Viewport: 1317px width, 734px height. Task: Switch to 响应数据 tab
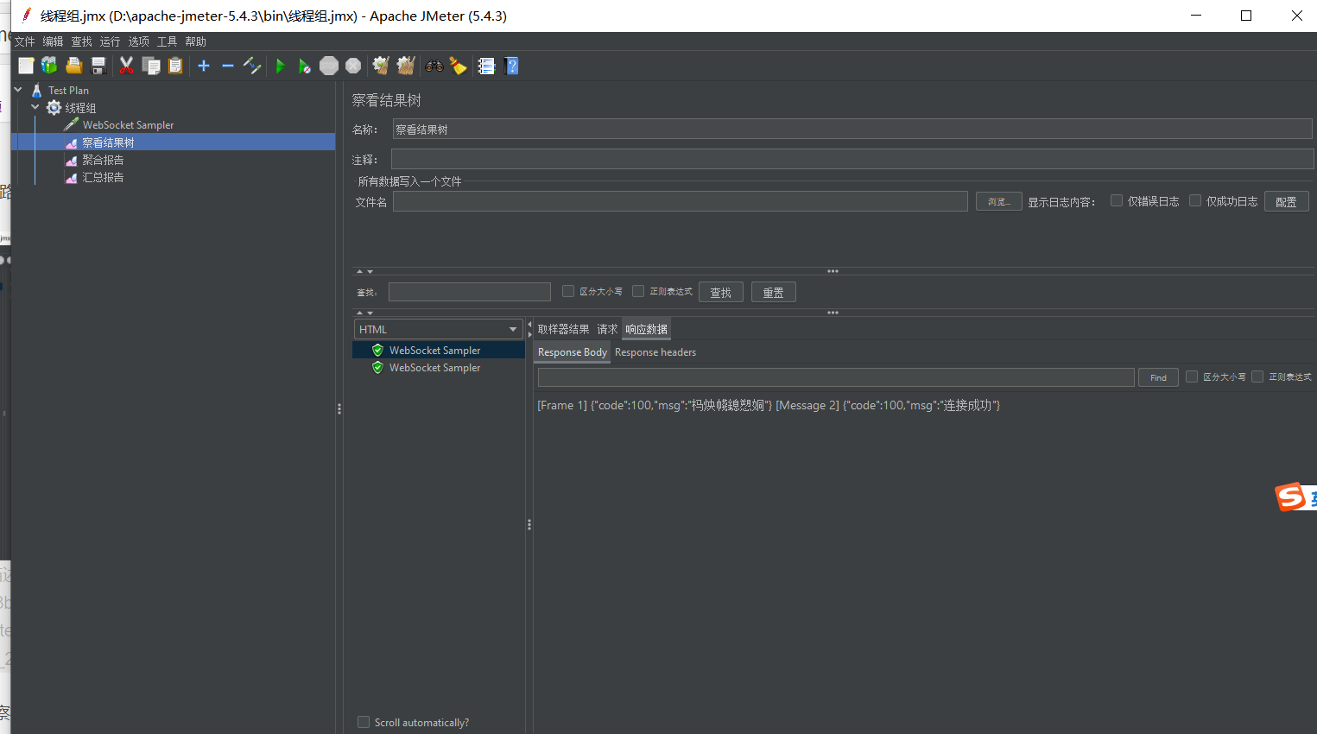[646, 329]
